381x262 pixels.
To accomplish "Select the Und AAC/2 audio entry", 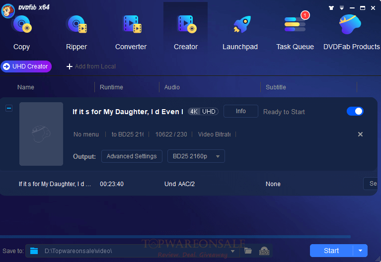I will pyautogui.click(x=179, y=184).
